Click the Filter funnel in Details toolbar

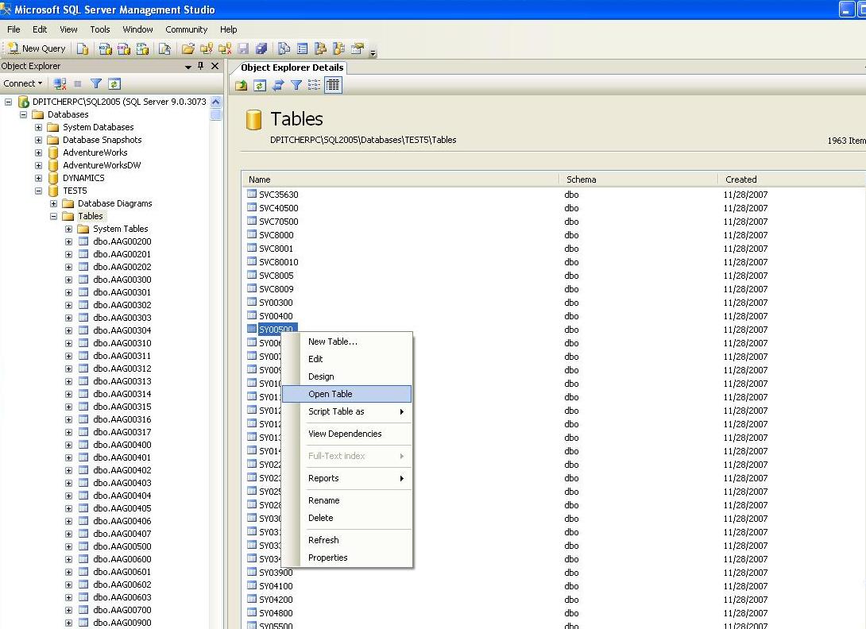pyautogui.click(x=296, y=85)
